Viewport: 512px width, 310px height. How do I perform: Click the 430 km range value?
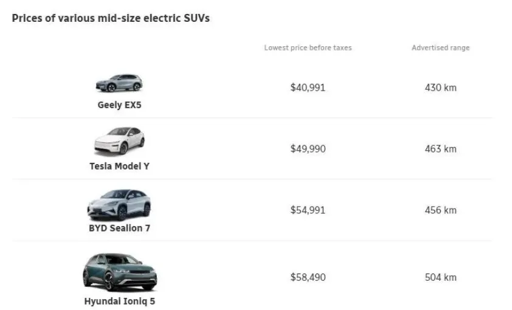(x=440, y=88)
